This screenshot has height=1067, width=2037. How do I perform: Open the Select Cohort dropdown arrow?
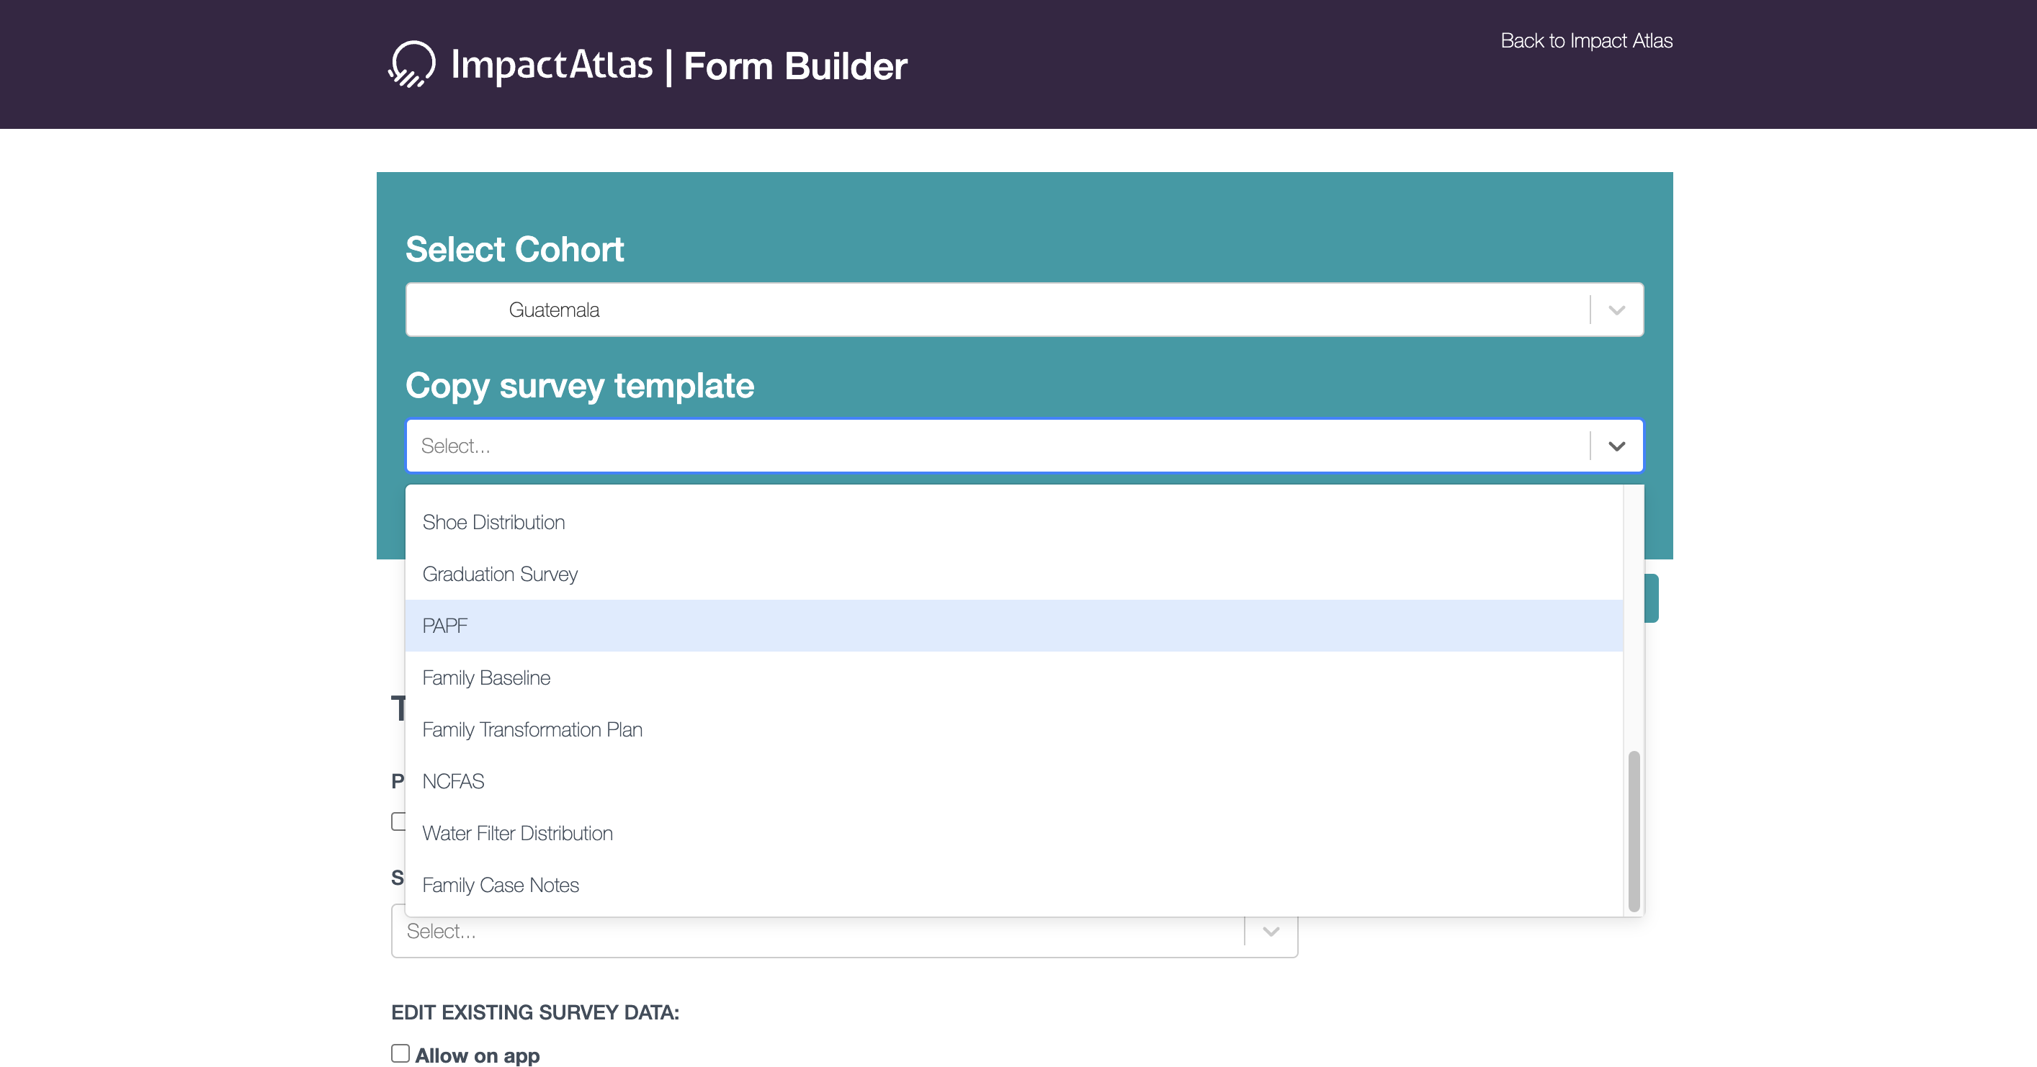[x=1616, y=310]
